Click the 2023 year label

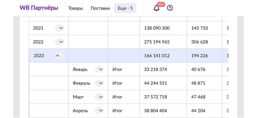[39, 56]
